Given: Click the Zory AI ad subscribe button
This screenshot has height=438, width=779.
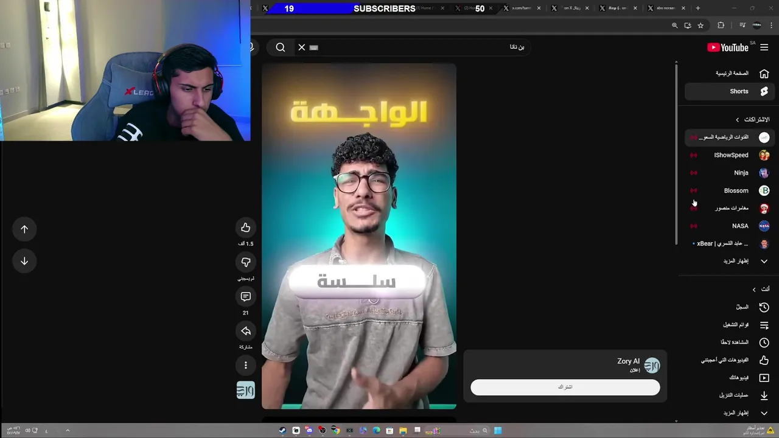Looking at the screenshot, I should pyautogui.click(x=565, y=387).
